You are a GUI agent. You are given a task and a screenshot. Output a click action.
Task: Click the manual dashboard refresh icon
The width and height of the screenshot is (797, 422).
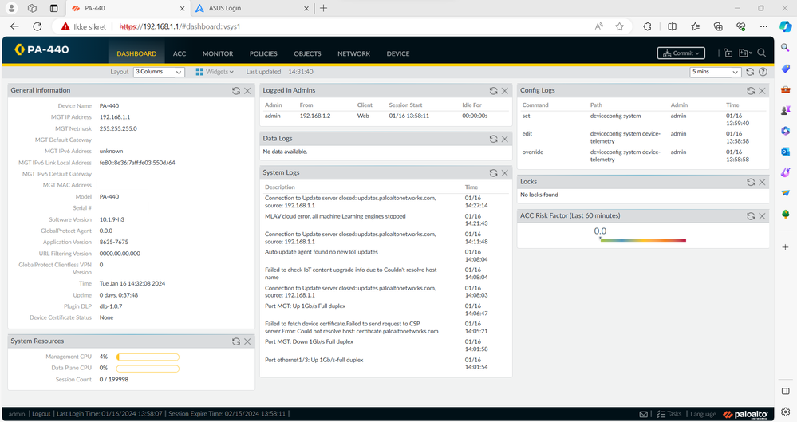750,72
